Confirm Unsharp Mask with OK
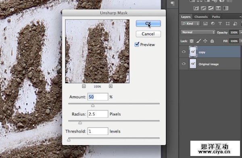The image size is (242, 158). pyautogui.click(x=148, y=24)
